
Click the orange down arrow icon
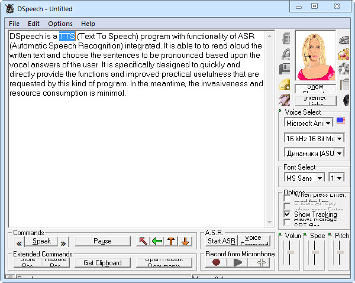[x=185, y=241]
